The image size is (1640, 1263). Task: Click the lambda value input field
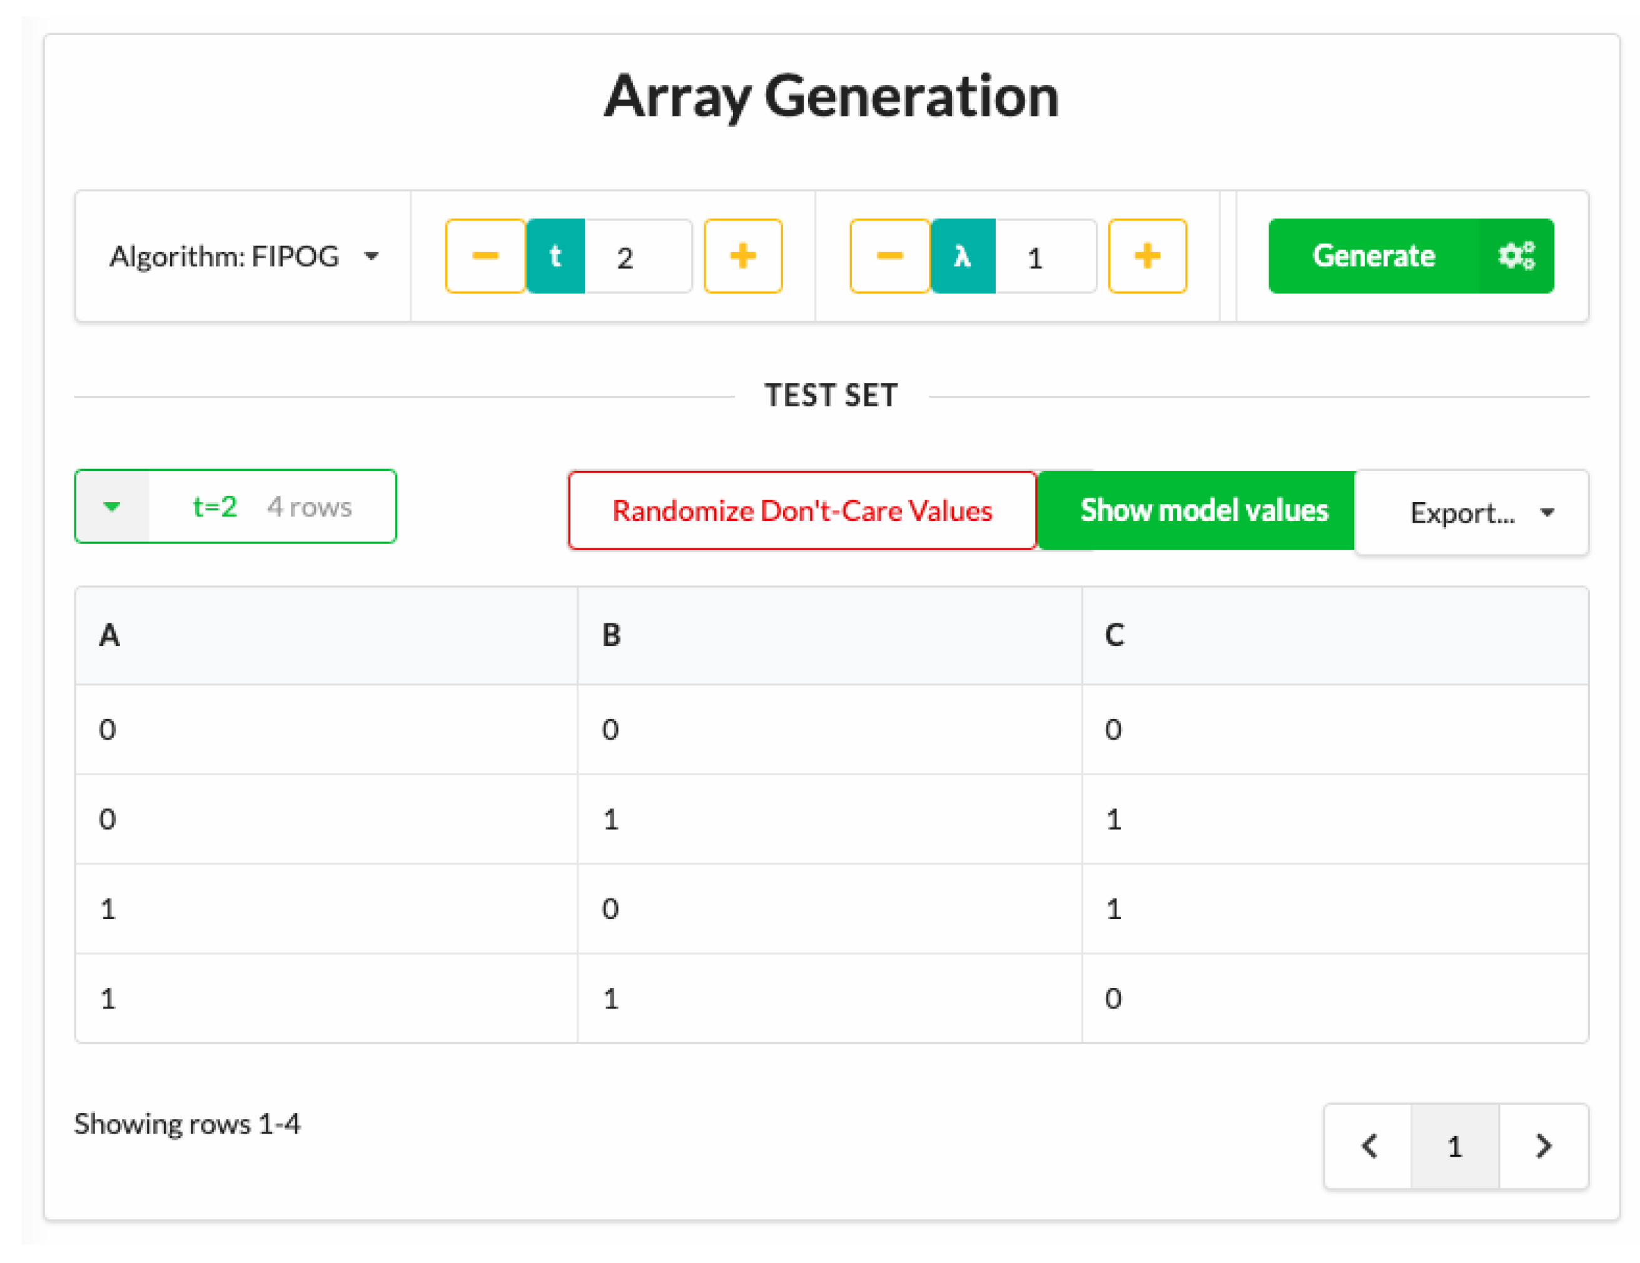coord(1045,256)
